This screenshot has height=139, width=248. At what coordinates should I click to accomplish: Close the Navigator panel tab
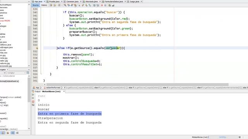pos(7,69)
